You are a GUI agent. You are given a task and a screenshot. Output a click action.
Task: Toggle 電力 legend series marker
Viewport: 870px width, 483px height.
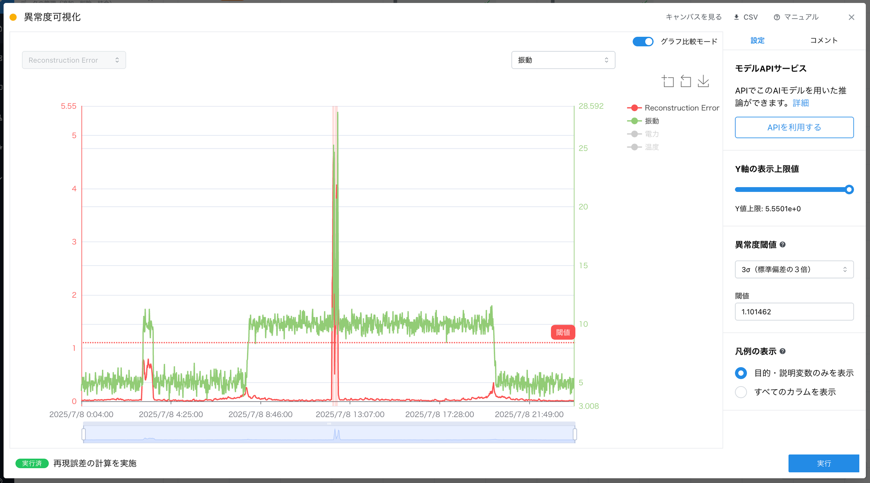point(634,134)
